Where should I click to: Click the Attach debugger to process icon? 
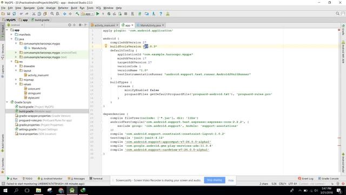click(120, 14)
